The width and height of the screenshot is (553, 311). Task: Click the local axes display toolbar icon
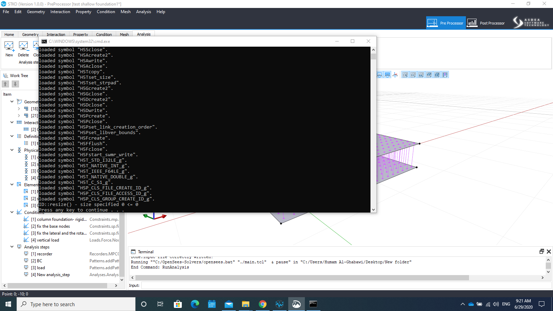[395, 75]
